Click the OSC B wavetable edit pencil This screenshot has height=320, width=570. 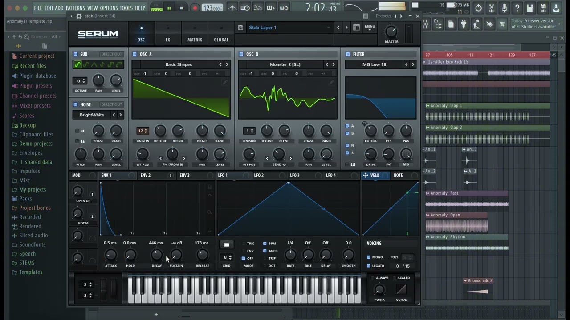tap(331, 82)
